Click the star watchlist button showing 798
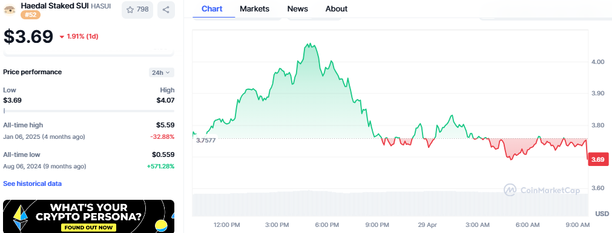The width and height of the screenshot is (612, 233). coord(137,10)
